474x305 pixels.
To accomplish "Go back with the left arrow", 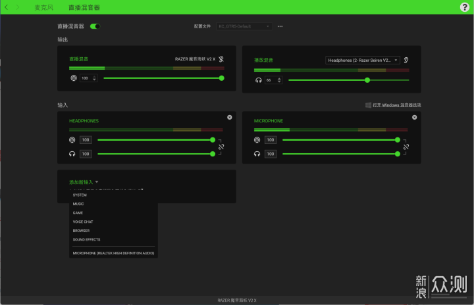I will (x=7, y=7).
